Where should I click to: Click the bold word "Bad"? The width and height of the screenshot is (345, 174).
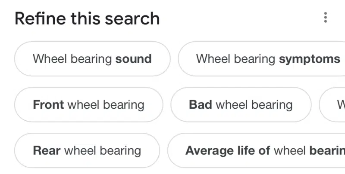tap(201, 105)
